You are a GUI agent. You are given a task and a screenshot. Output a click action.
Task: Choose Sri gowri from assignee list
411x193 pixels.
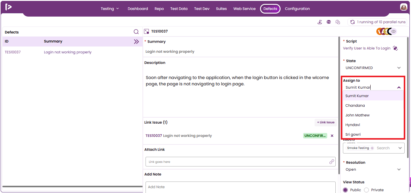click(373, 134)
